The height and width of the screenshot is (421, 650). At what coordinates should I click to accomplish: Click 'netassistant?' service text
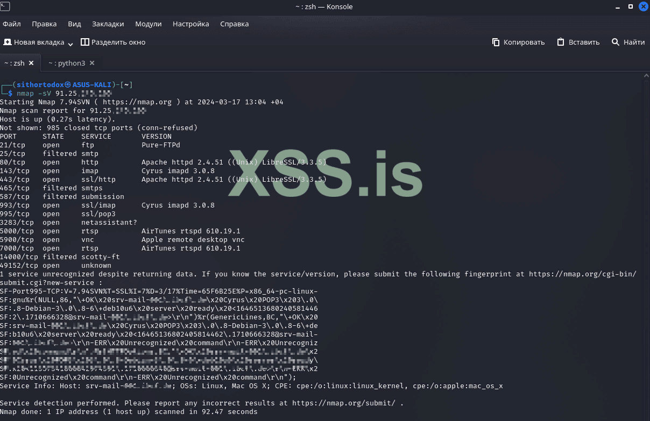[109, 223]
